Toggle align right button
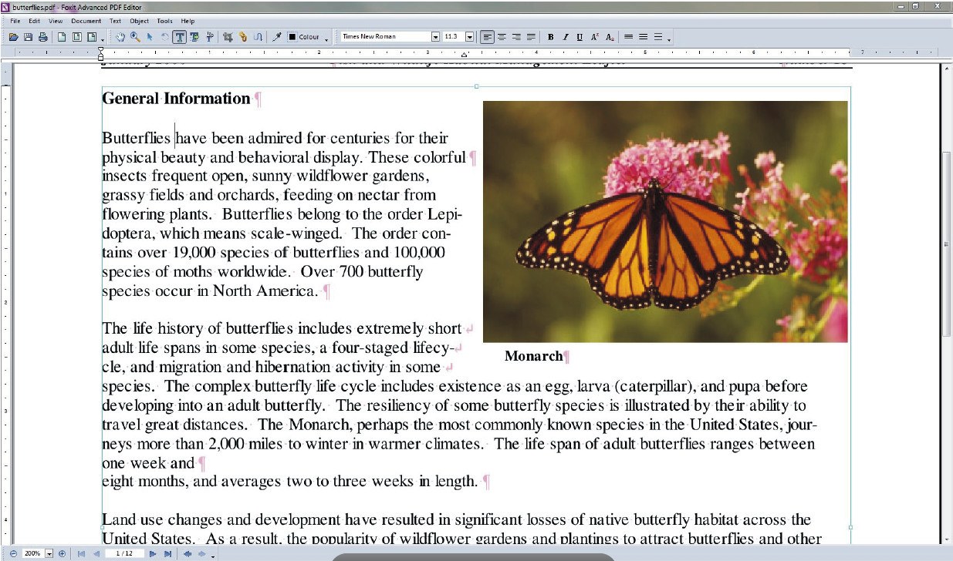 (x=516, y=37)
